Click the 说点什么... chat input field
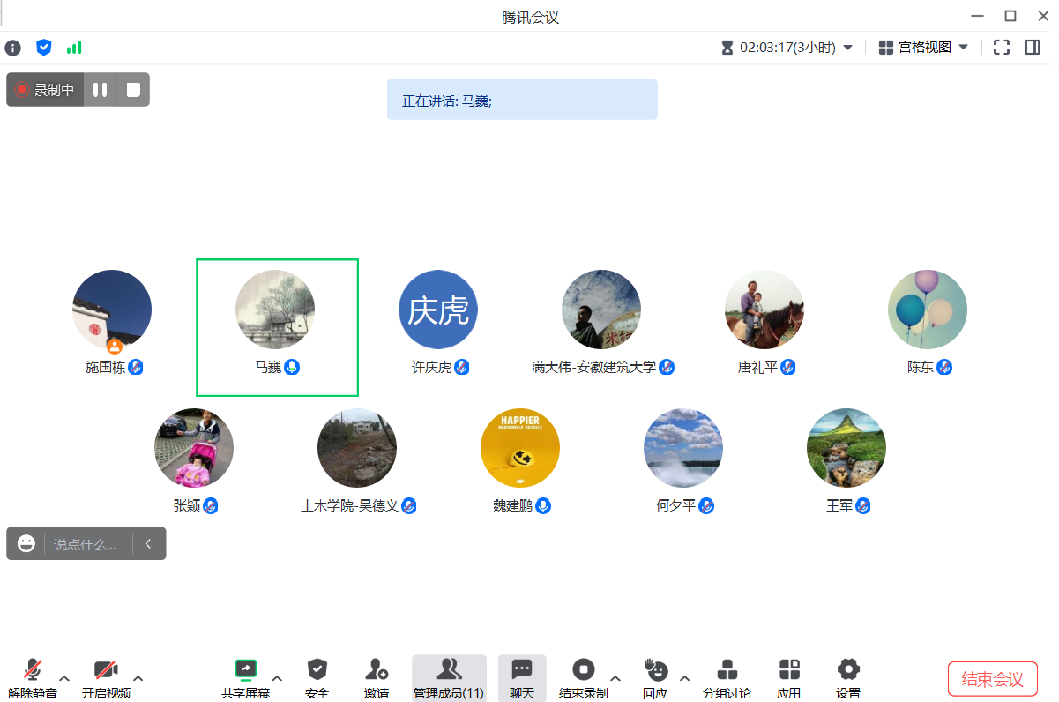 86,544
